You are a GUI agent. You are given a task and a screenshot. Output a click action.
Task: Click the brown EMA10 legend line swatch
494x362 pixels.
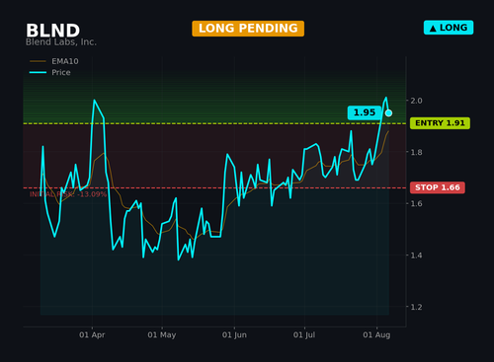coord(38,61)
